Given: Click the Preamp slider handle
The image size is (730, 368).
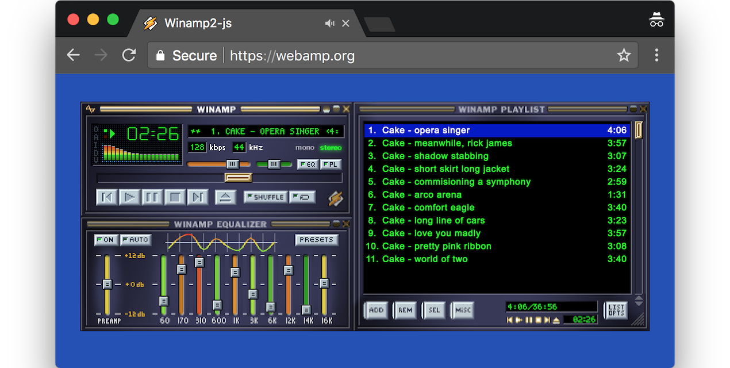Looking at the screenshot, I should 107,284.
